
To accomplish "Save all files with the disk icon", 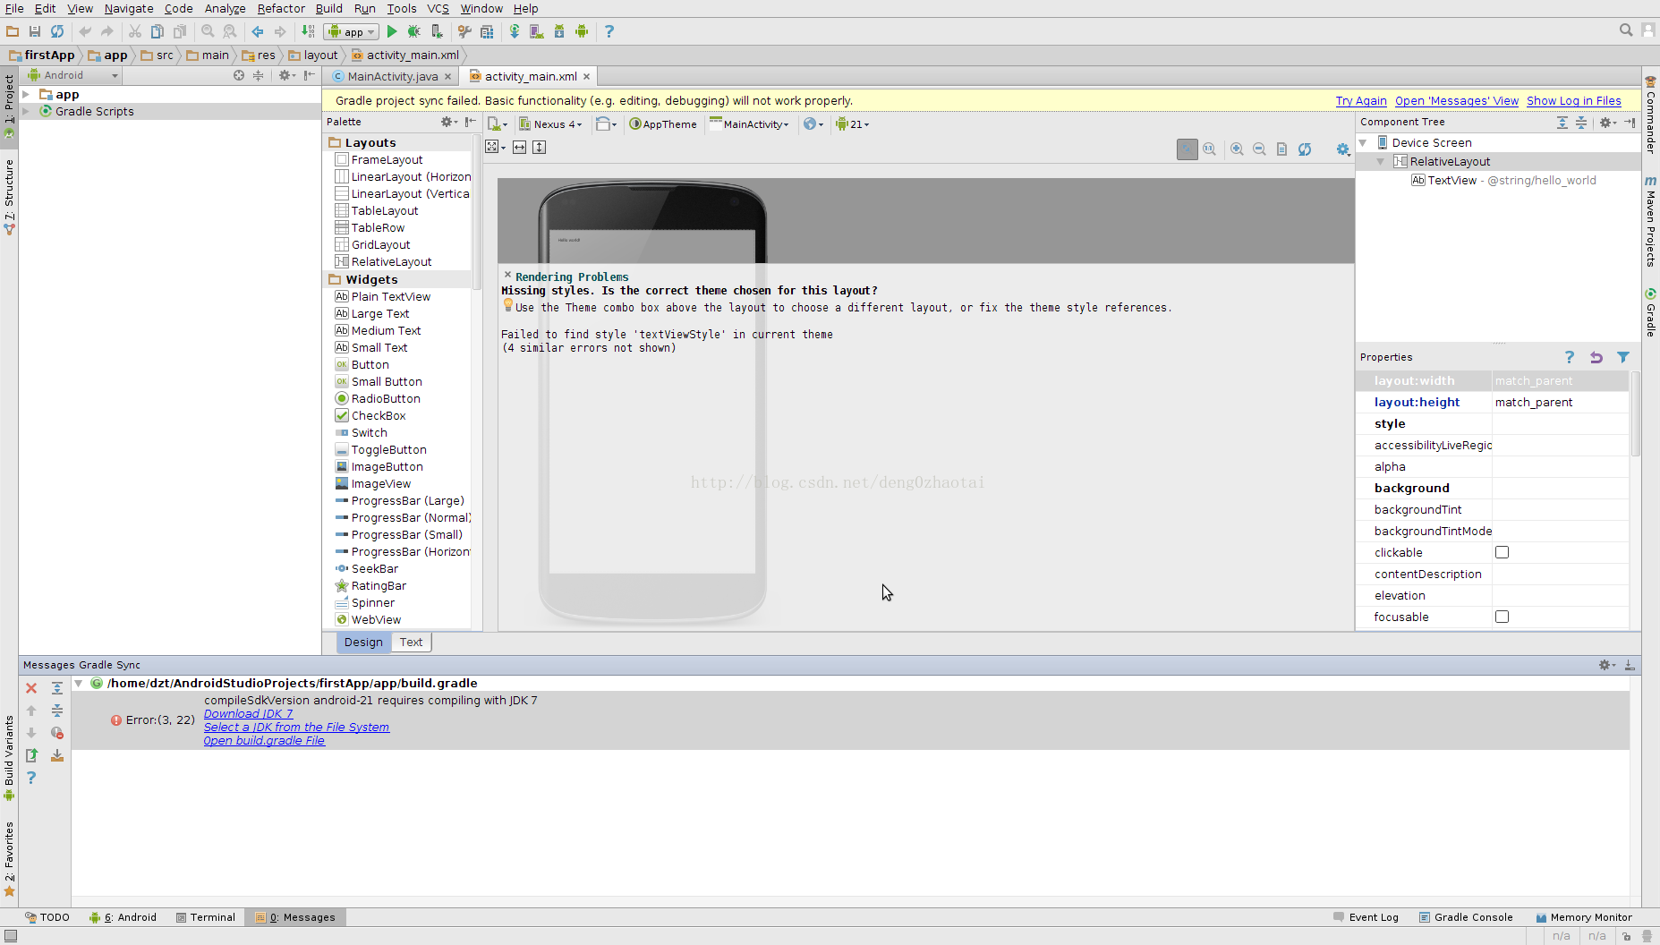I will tap(35, 31).
